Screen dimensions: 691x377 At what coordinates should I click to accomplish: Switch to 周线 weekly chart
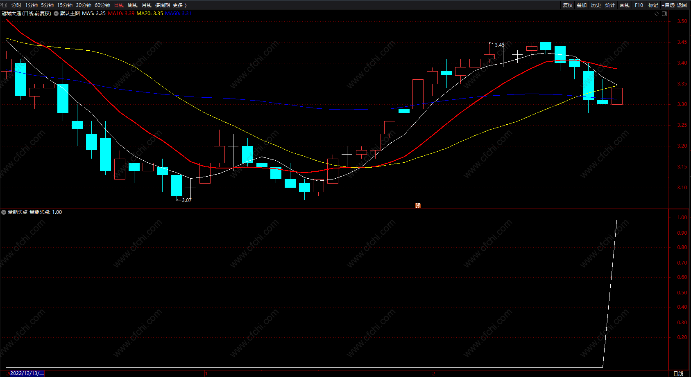(133, 5)
